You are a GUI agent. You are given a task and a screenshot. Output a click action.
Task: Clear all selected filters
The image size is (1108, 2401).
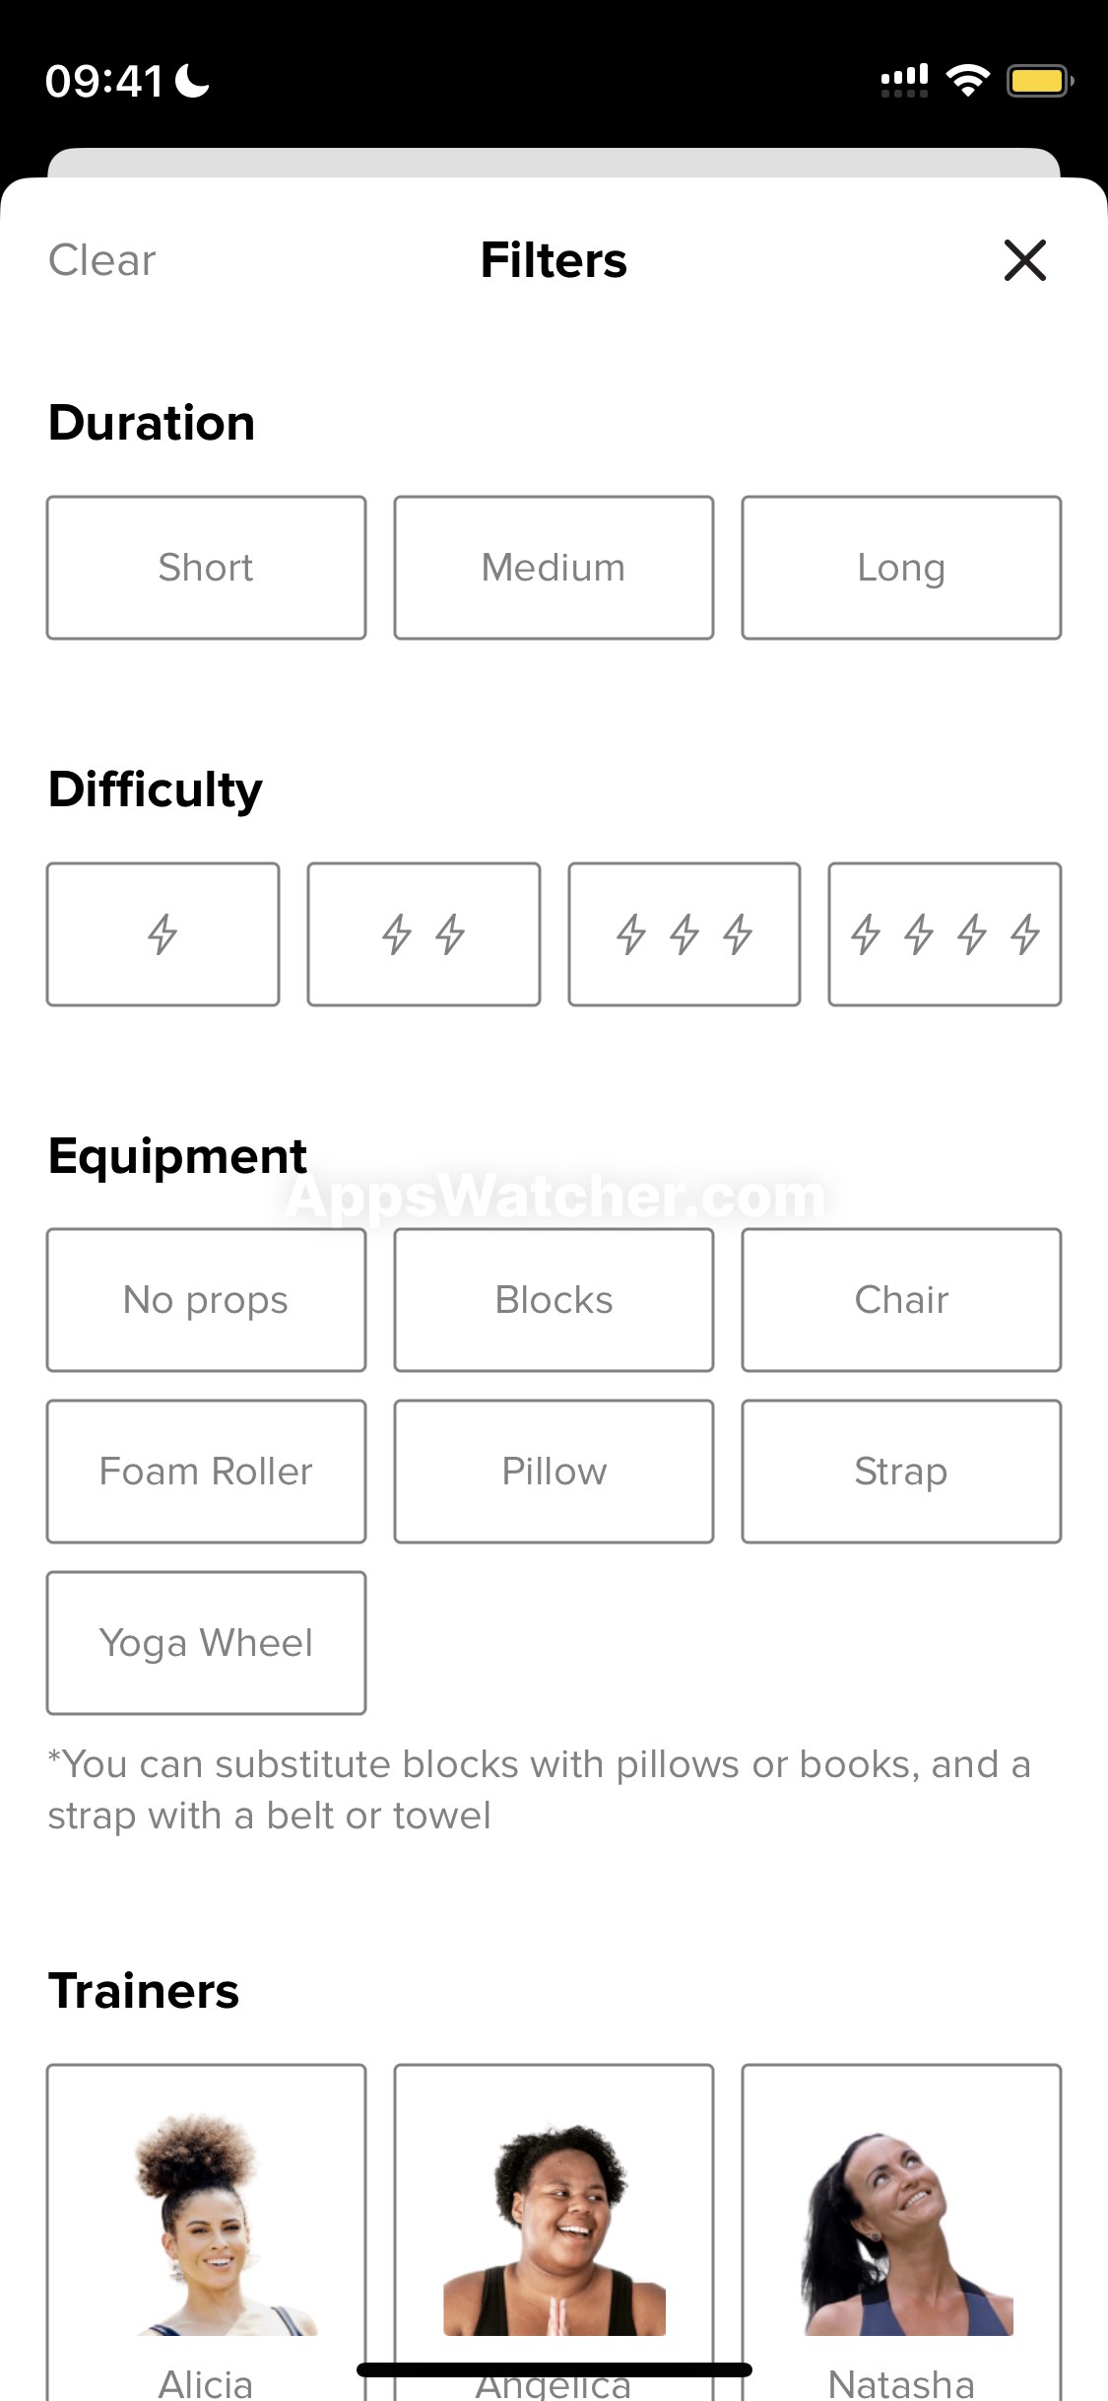coord(102,260)
